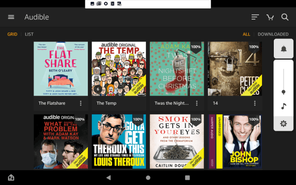
Task: Tap the Android home circle button
Action: [148, 178]
